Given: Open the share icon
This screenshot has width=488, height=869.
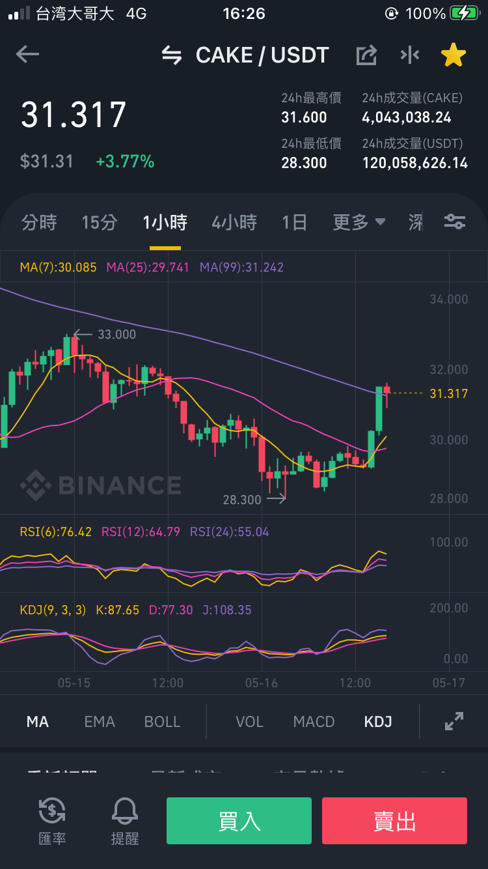Looking at the screenshot, I should [367, 55].
